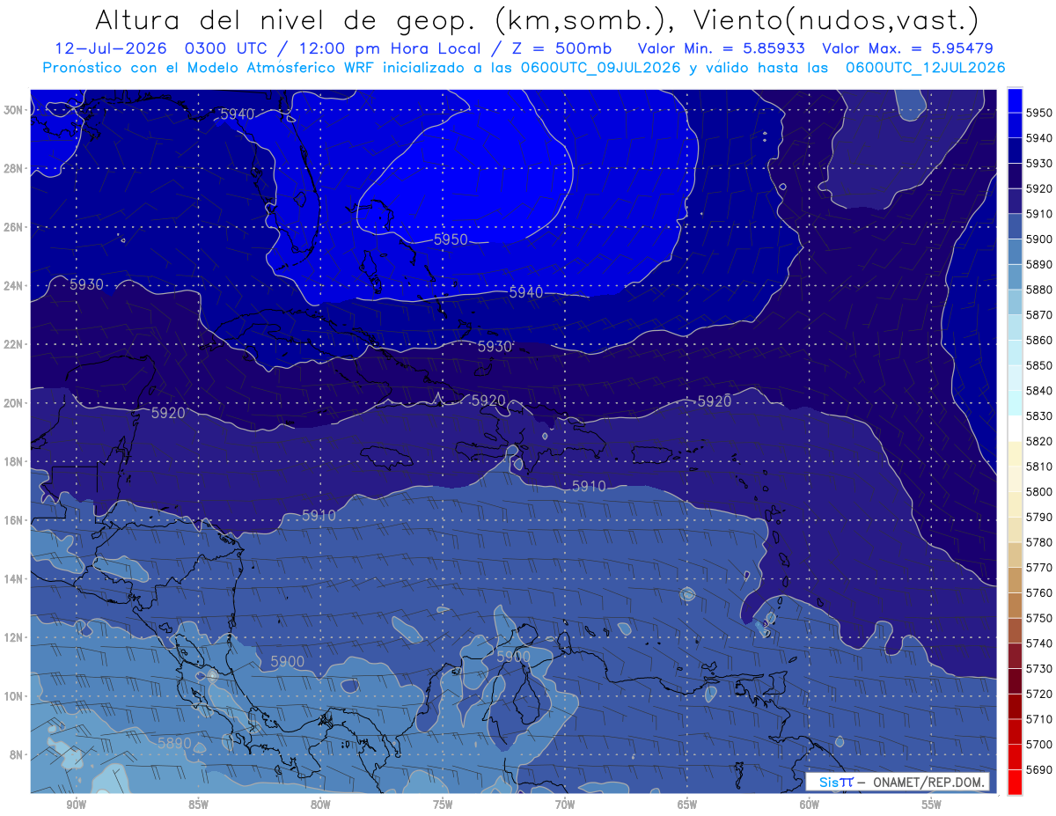This screenshot has height=816, width=1056.
Task: Click the '5910' contour label near 80W
Action: 319,515
